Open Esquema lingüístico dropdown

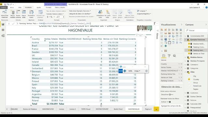click(x=144, y=14)
